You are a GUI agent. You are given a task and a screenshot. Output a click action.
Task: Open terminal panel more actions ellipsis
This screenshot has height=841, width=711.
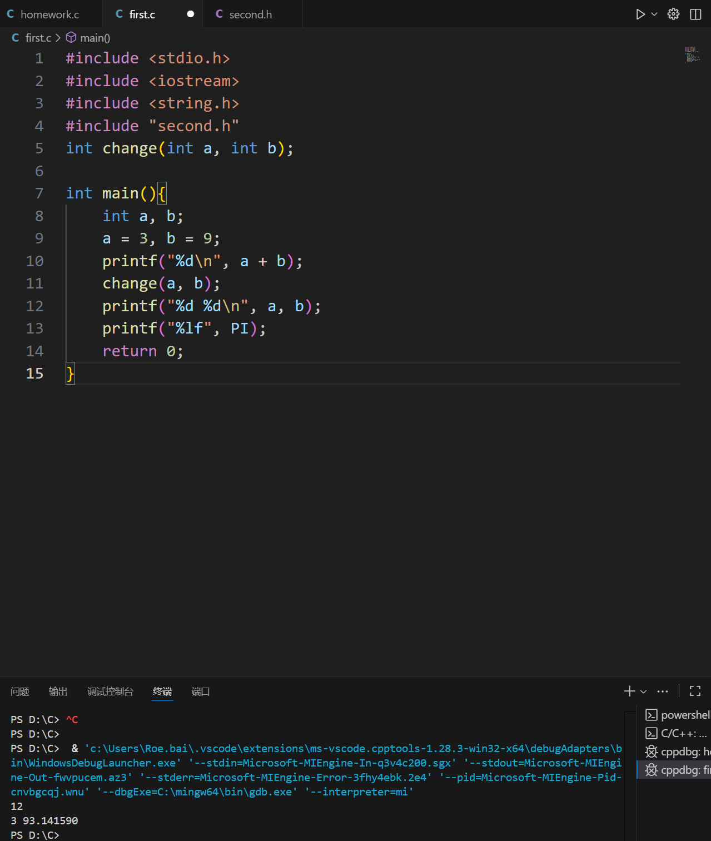click(663, 691)
